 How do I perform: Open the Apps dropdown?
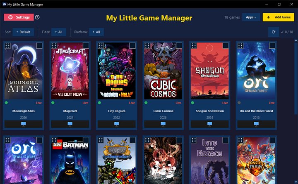(251, 17)
